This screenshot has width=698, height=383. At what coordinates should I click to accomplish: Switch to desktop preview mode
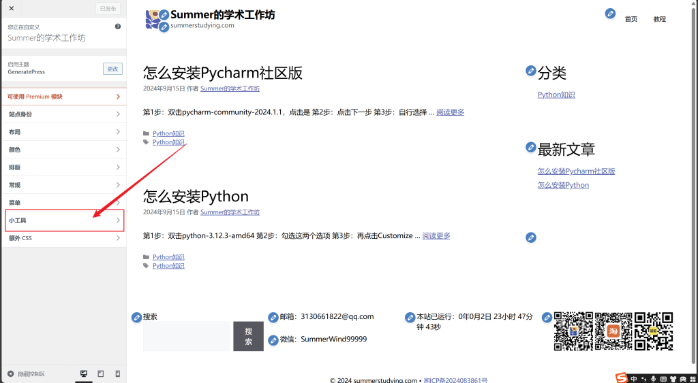pos(84,373)
